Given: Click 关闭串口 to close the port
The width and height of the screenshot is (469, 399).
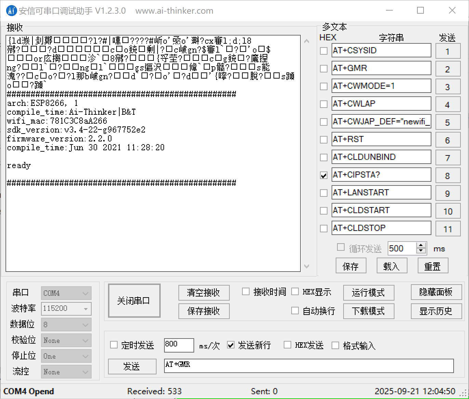Looking at the screenshot, I should (x=134, y=301).
